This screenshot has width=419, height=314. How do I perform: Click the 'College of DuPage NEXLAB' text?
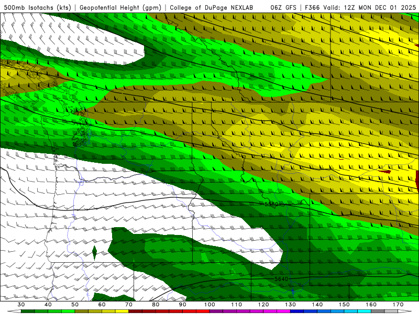(x=211, y=7)
